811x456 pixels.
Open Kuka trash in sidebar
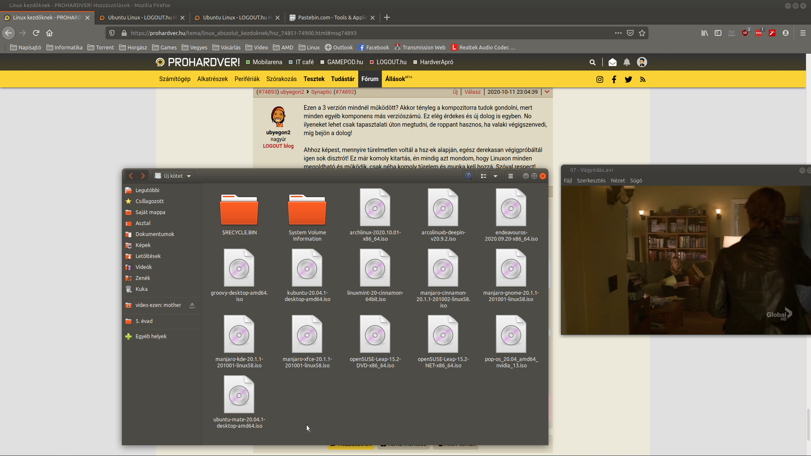point(142,289)
